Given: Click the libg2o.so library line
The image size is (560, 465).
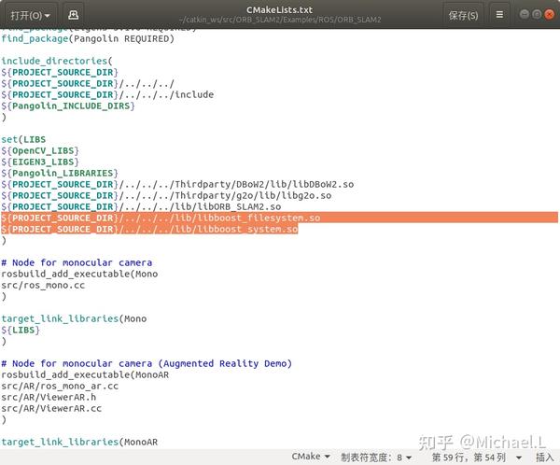Looking at the screenshot, I should click(x=166, y=195).
